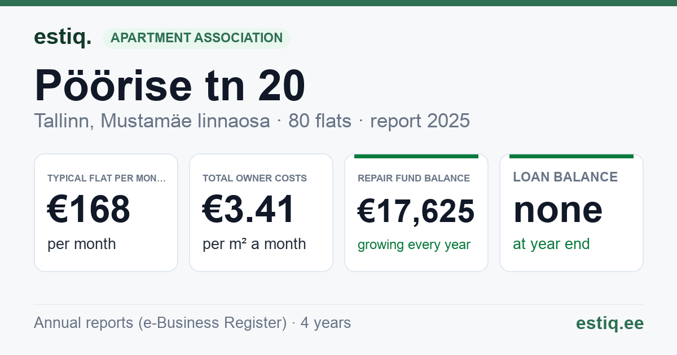The height and width of the screenshot is (355, 677).
Task: Click the Pöörise tn 20 heading
Action: coord(170,86)
